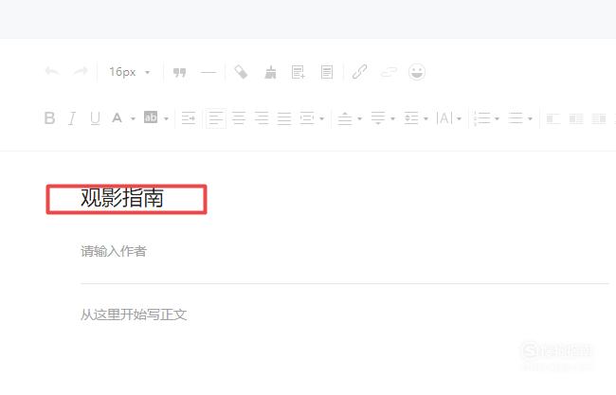
Task: Select the eraser clear-format tool
Action: pyautogui.click(x=241, y=72)
